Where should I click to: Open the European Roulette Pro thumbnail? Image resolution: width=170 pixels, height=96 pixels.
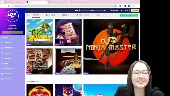[40, 61]
